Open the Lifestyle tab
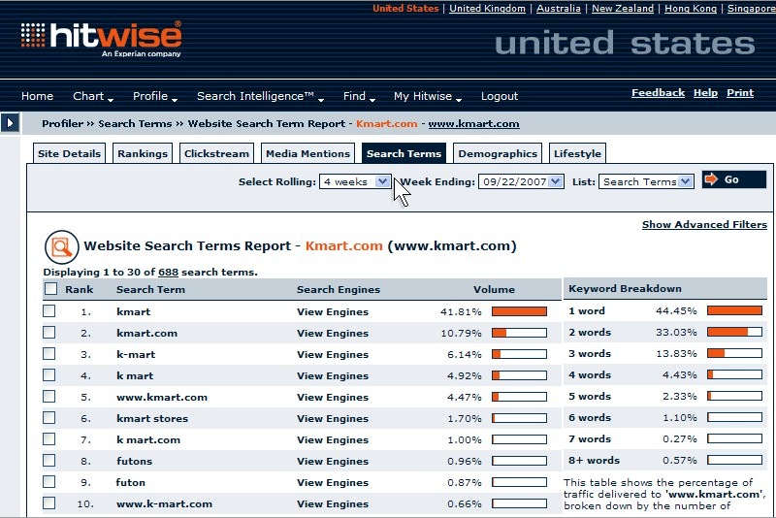Viewport: 776px width, 518px height. (x=577, y=153)
